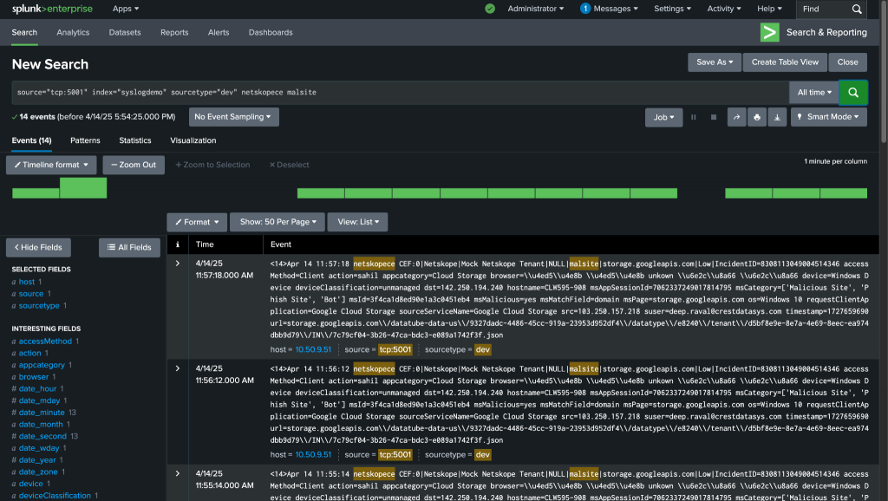The width and height of the screenshot is (888, 501).
Task: Switch to the Patterns tab
Action: [x=85, y=140]
